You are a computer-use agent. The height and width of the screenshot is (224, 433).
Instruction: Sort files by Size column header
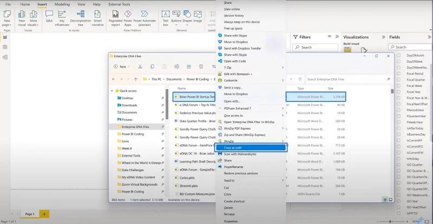click(x=331, y=89)
